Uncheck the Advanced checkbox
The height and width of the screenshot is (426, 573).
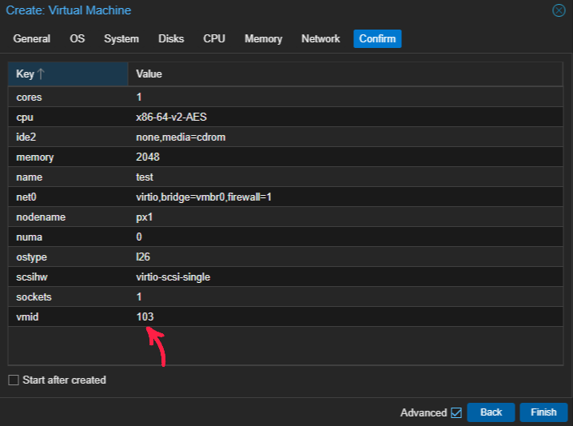pos(456,412)
